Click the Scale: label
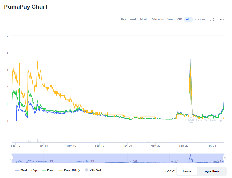 (x=170, y=171)
